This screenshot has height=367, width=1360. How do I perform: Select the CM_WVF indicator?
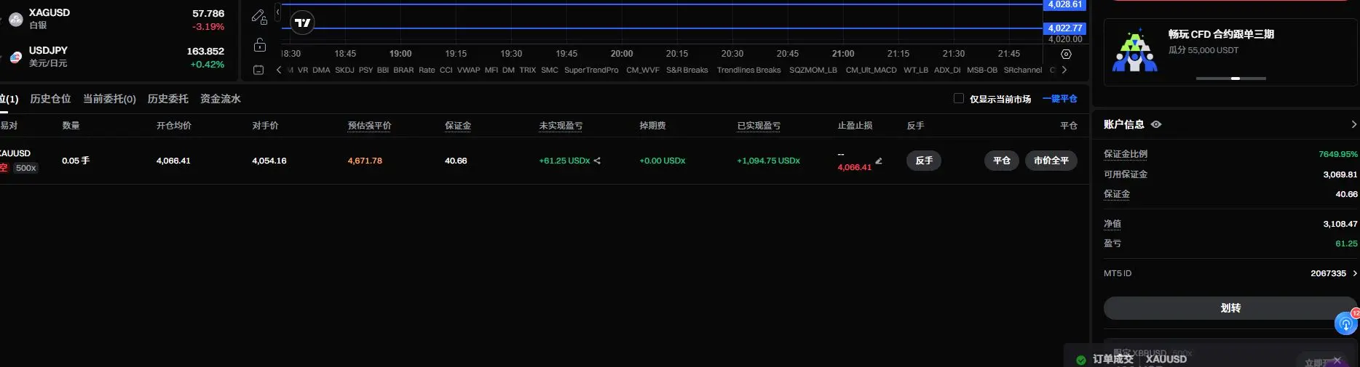point(643,70)
